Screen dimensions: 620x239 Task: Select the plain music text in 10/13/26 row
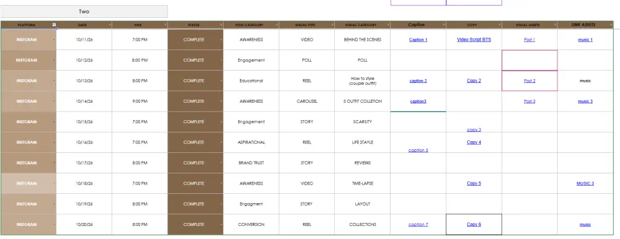coord(585,81)
